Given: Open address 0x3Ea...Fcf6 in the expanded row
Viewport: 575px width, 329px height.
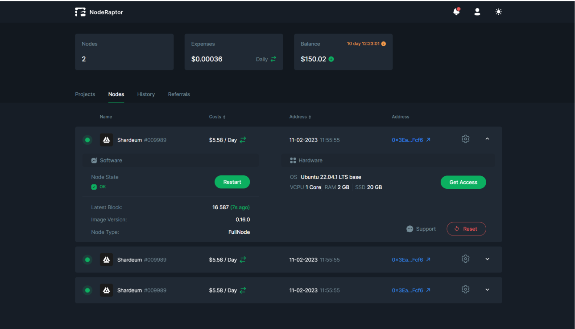Looking at the screenshot, I should point(411,140).
